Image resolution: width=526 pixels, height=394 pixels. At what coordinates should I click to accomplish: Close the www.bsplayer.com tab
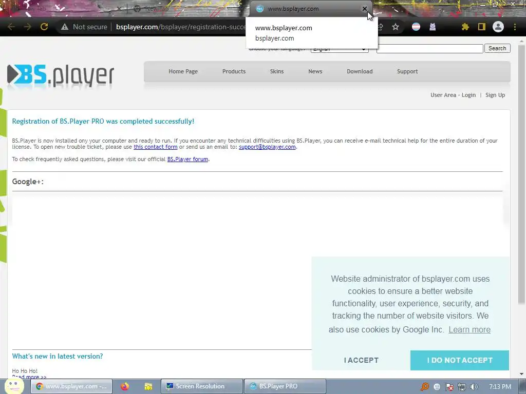click(x=365, y=9)
